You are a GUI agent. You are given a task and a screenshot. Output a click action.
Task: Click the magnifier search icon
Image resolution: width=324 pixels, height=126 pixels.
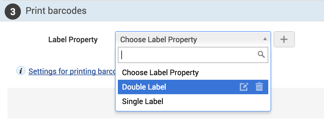click(x=261, y=54)
